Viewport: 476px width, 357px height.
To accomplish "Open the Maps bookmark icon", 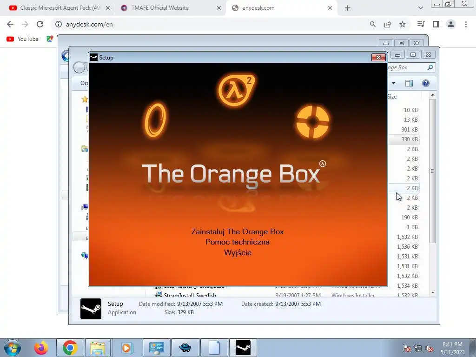I will pos(50,39).
